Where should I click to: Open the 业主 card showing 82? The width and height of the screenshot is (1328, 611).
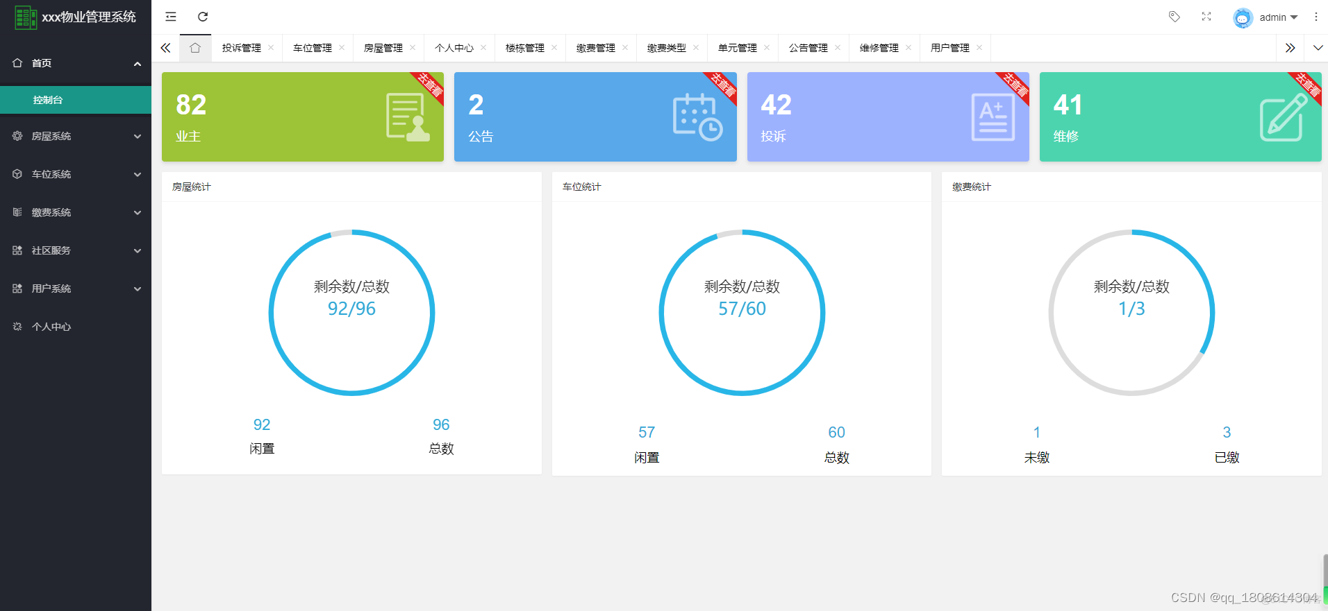[x=303, y=117]
